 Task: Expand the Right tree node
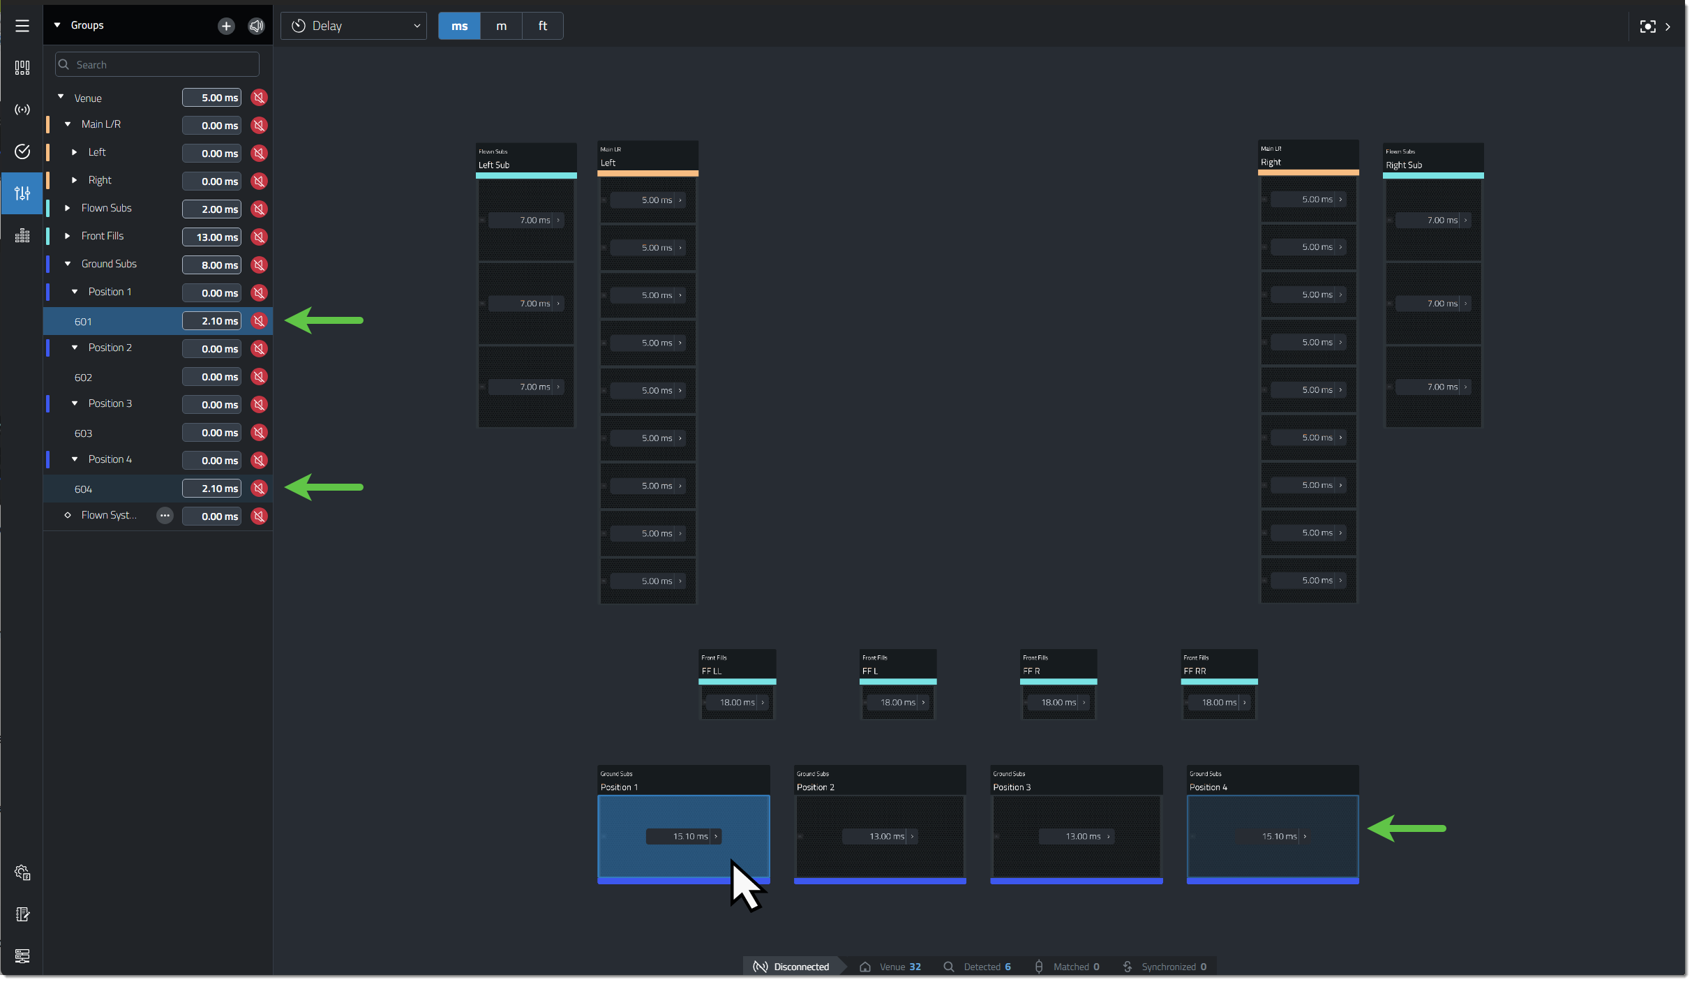click(75, 180)
